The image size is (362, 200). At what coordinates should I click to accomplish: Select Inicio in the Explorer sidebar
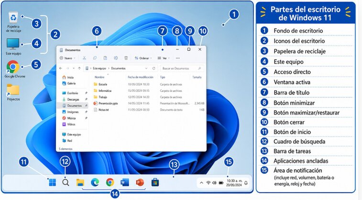(68, 77)
